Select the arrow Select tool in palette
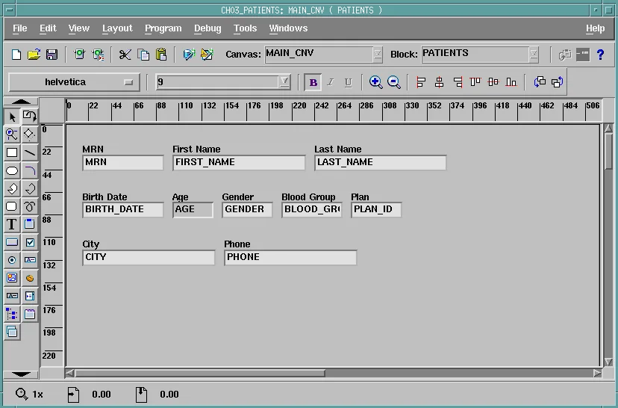 12,117
